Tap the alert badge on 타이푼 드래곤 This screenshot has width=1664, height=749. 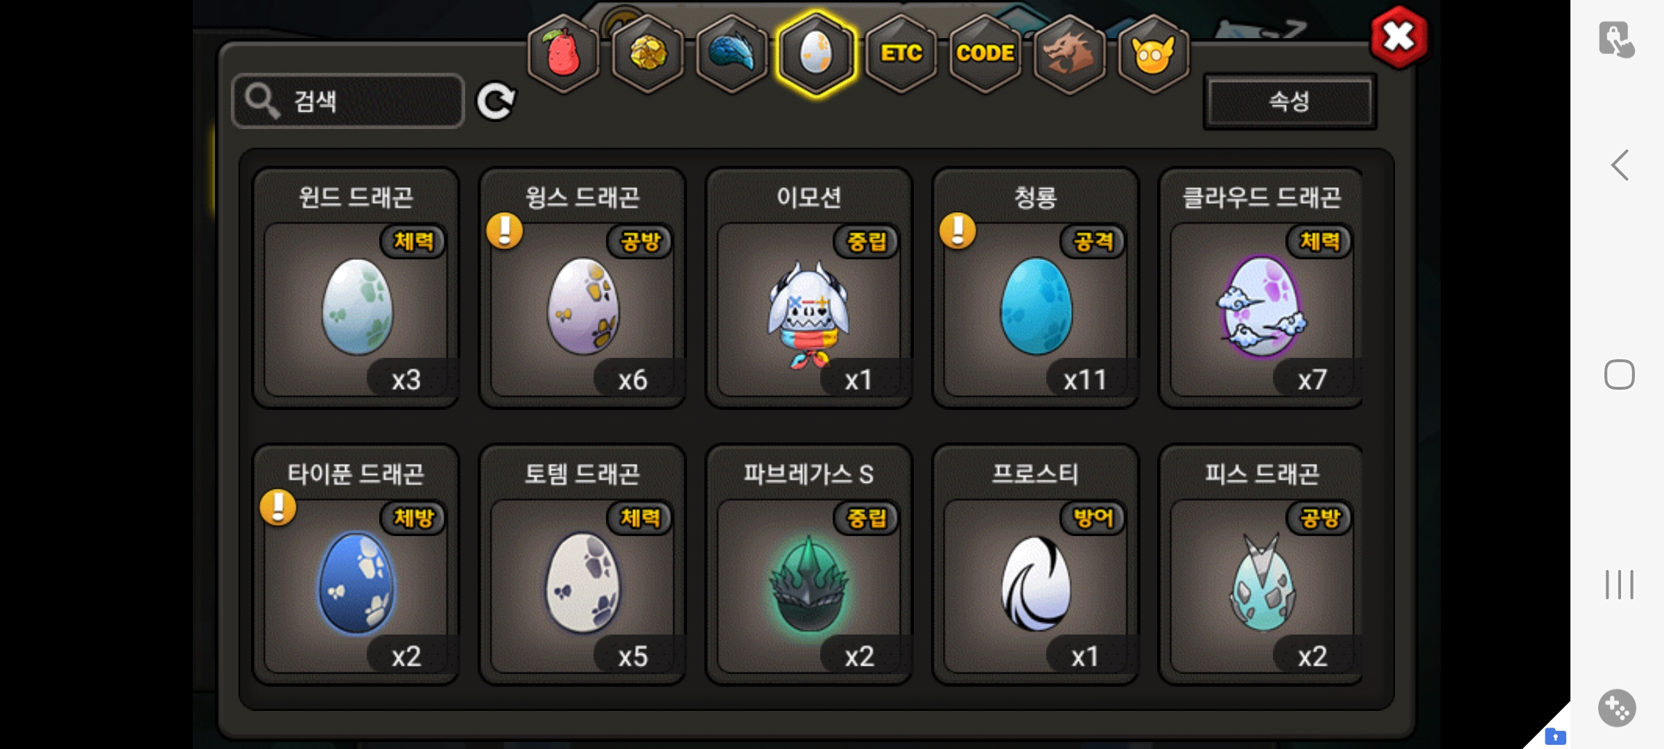278,507
